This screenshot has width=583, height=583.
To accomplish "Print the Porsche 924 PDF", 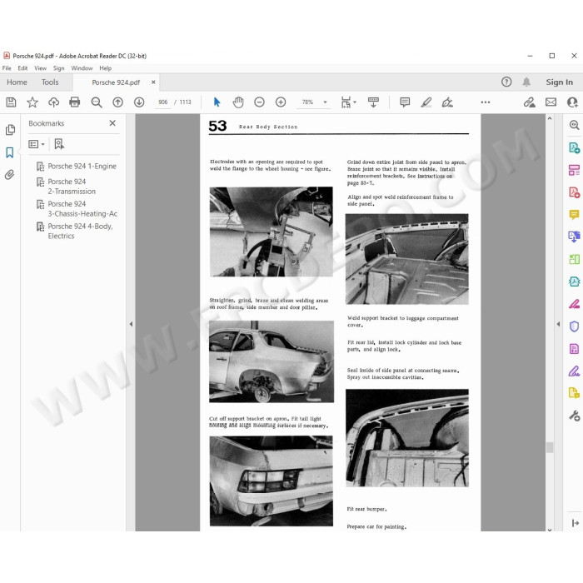I will (x=75, y=102).
